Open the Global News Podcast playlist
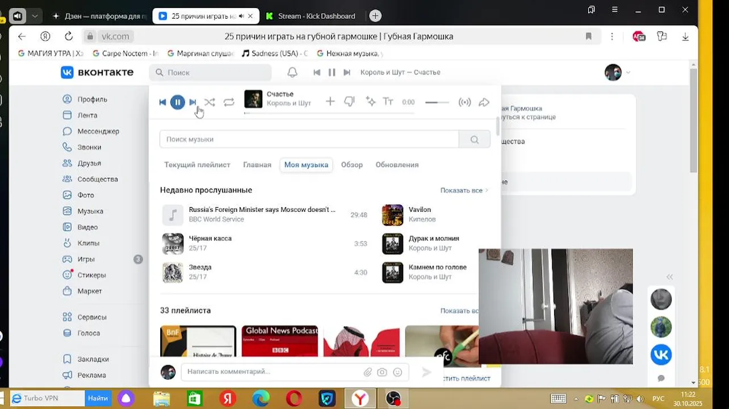 [280, 341]
